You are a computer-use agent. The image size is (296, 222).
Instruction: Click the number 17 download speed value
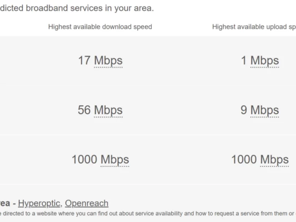(x=84, y=61)
